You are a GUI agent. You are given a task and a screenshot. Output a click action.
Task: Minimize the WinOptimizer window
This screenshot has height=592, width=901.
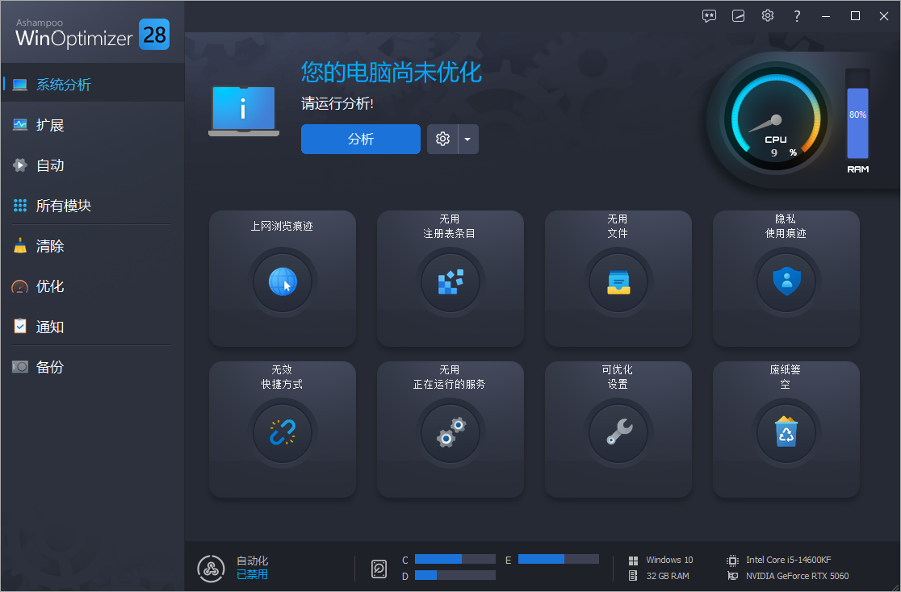826,16
